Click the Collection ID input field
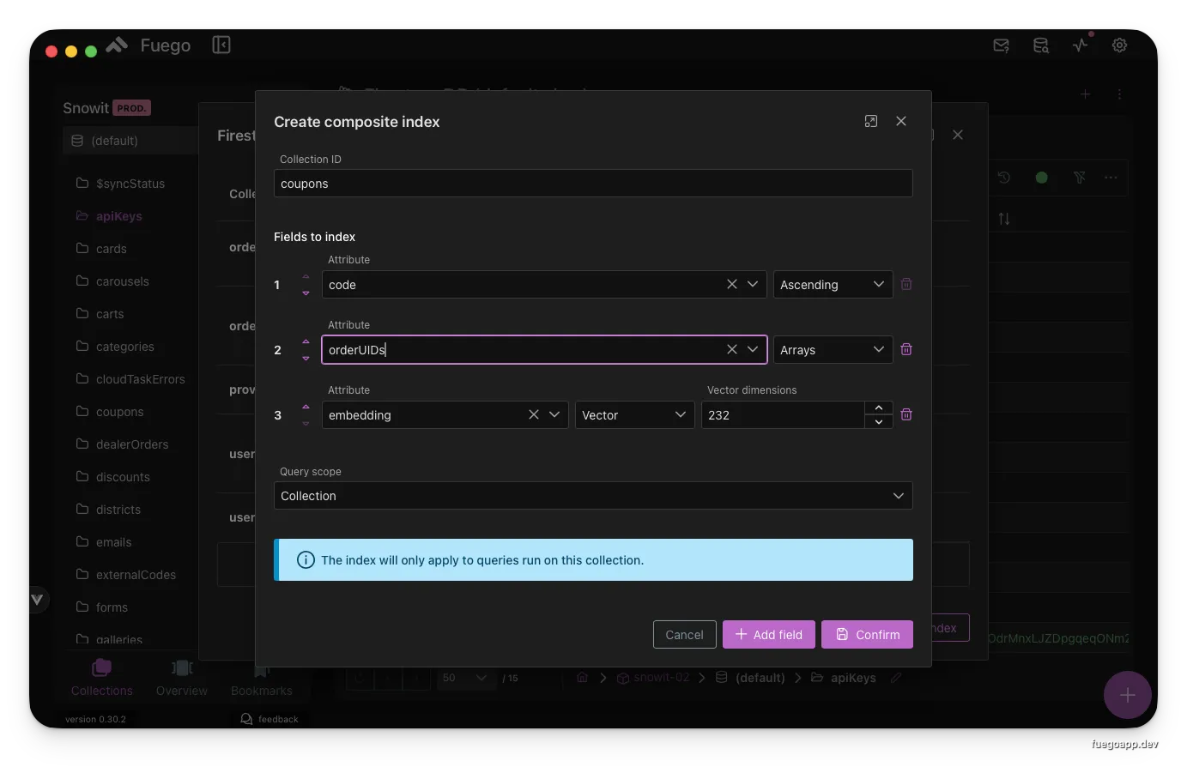The image size is (1187, 779). tap(592, 183)
